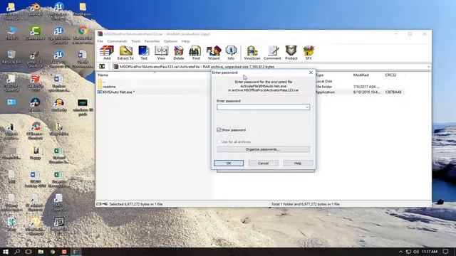Screen dimensions: 456x256
Task: Click the View toolbar icon
Action: [x=161, y=53]
